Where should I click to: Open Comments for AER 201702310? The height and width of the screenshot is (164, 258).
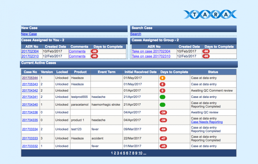tap(77, 56)
